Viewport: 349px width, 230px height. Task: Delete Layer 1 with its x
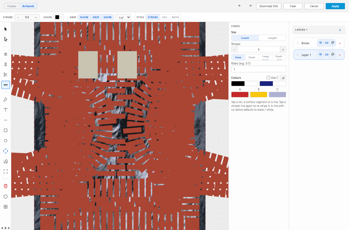(340, 55)
